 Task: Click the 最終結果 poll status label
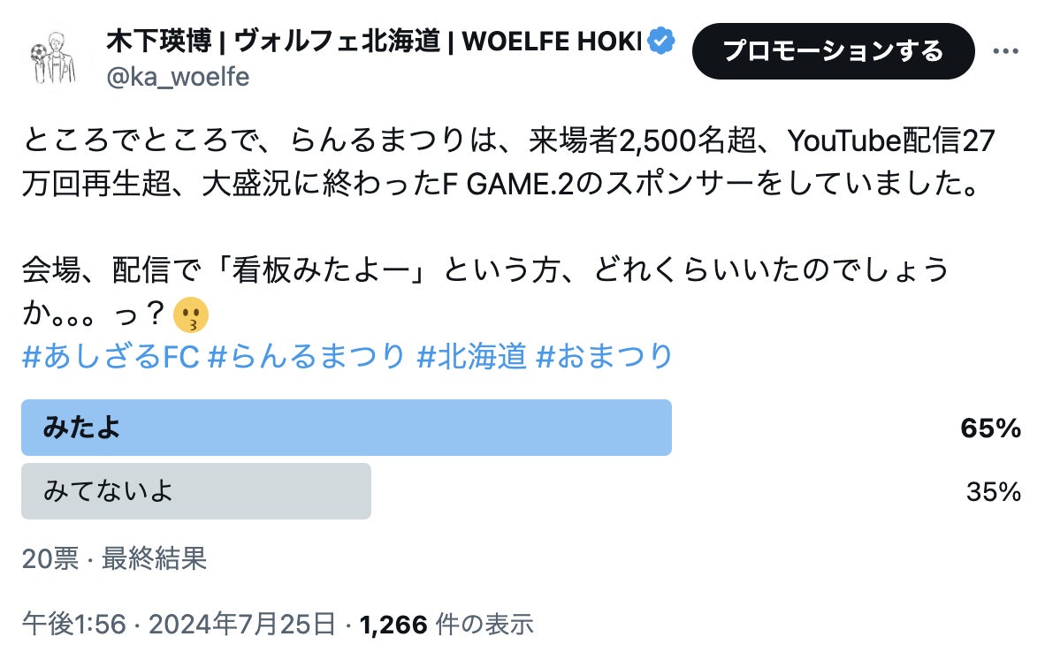pyautogui.click(x=155, y=558)
